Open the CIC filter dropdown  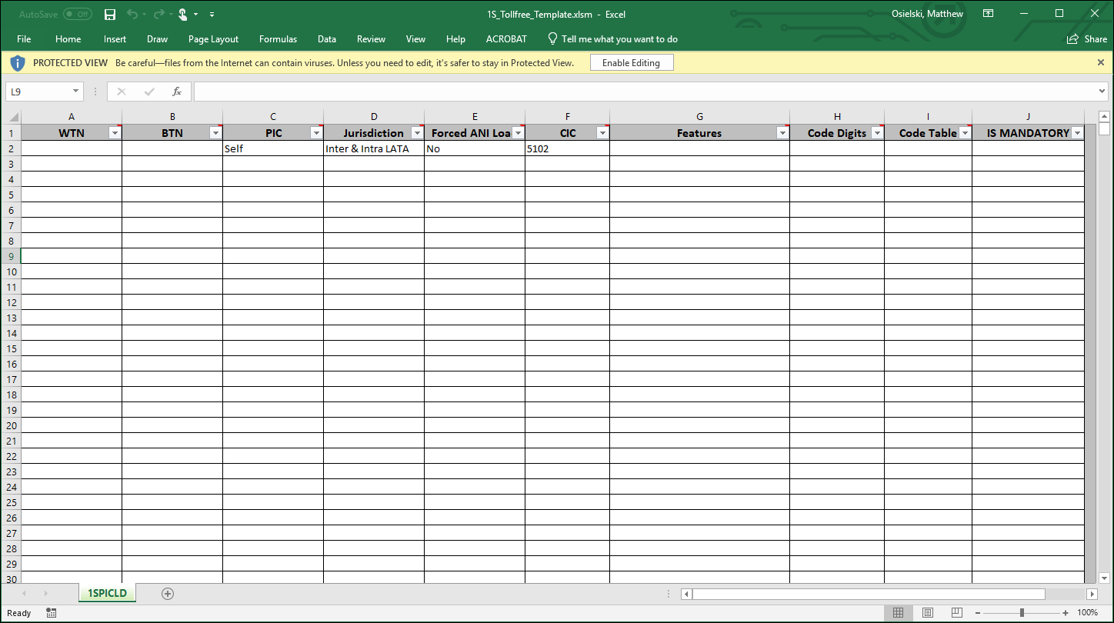602,133
